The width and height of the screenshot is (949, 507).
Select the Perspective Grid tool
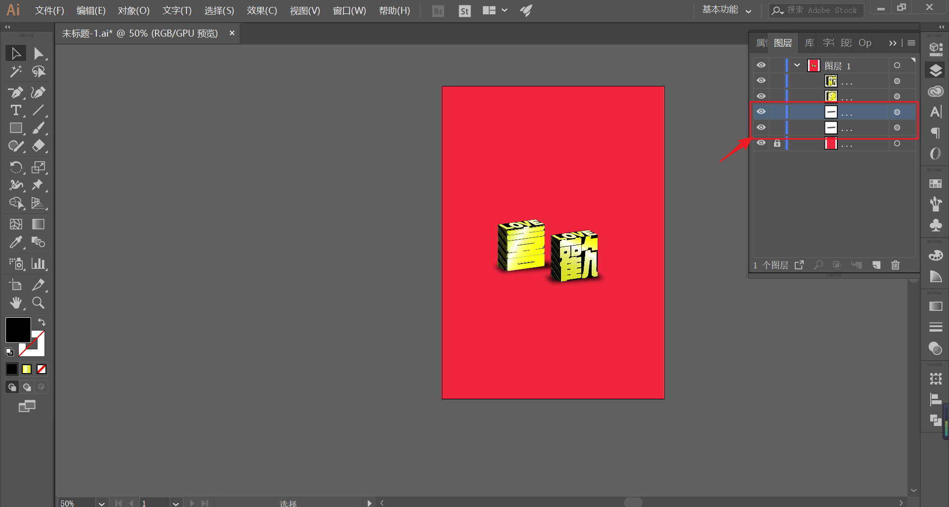tap(39, 203)
